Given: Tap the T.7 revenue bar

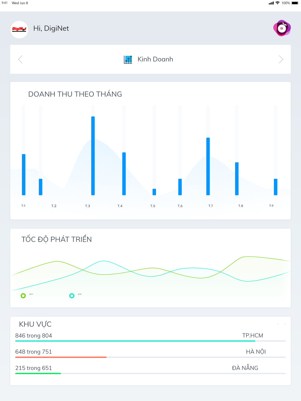Looking at the screenshot, I should [208, 166].
